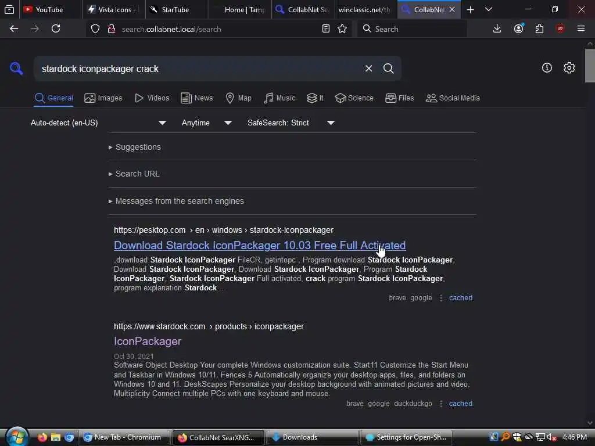
Task: Clear the search query with the X
Action: pos(368,69)
